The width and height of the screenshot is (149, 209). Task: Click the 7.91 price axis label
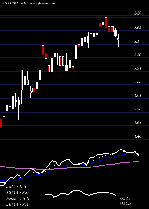138,96
